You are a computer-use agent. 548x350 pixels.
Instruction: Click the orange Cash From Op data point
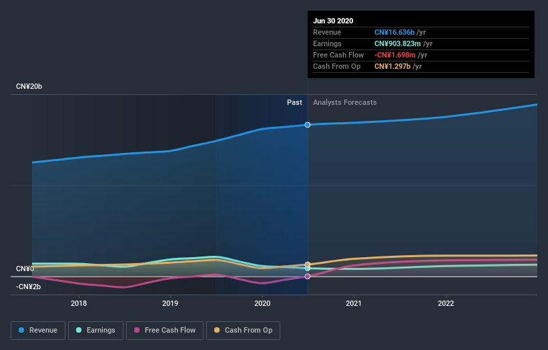pos(308,265)
